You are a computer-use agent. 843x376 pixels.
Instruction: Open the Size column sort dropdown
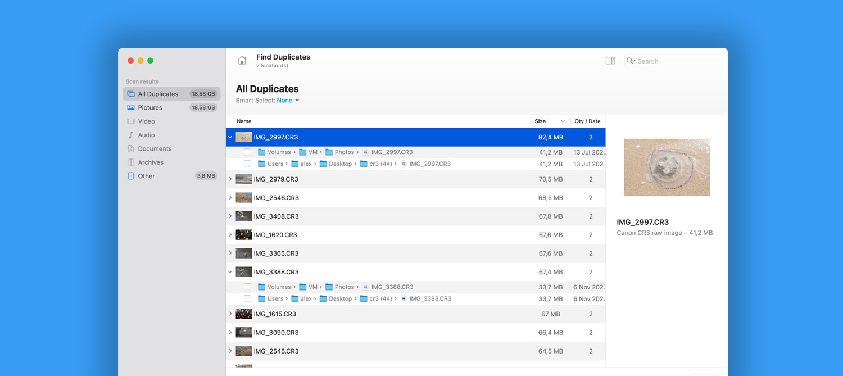[562, 121]
